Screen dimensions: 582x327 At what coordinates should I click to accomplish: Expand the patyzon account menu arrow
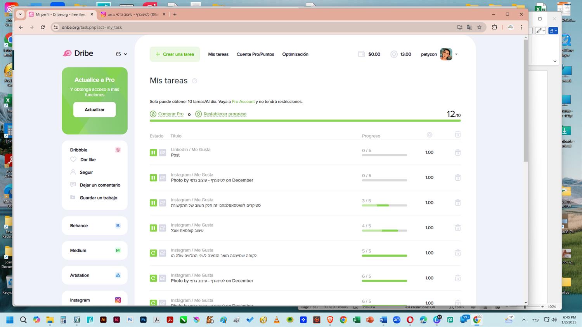(x=456, y=54)
